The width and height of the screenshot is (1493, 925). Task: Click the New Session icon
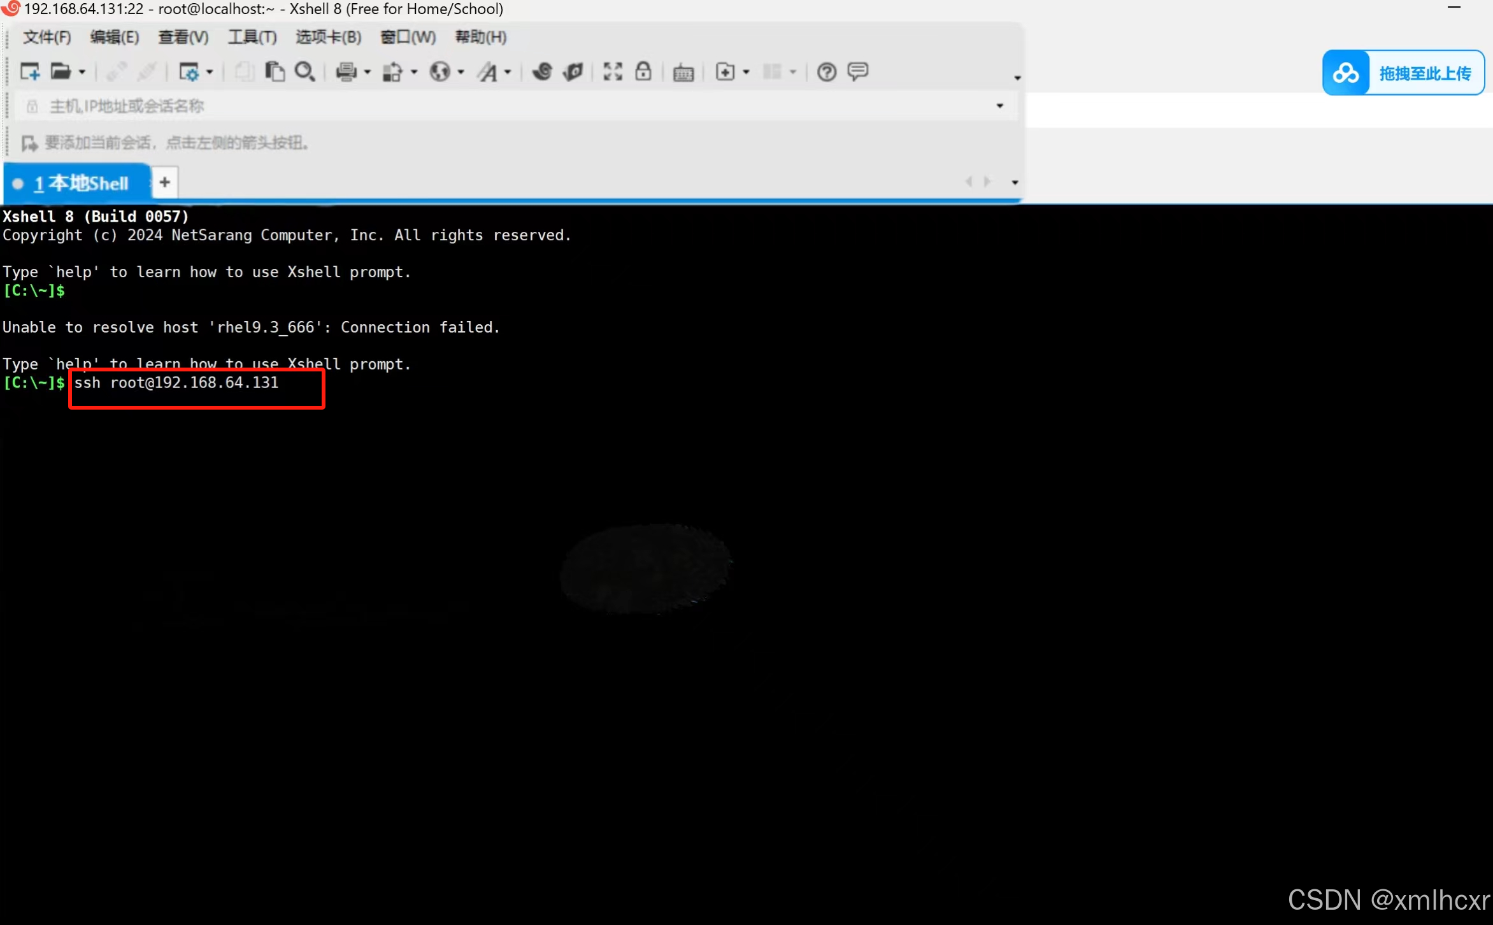pyautogui.click(x=29, y=71)
